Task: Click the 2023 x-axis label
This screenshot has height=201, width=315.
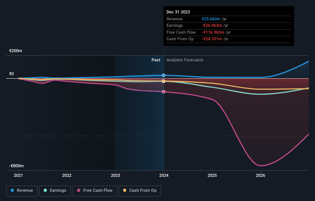Action: click(x=115, y=176)
